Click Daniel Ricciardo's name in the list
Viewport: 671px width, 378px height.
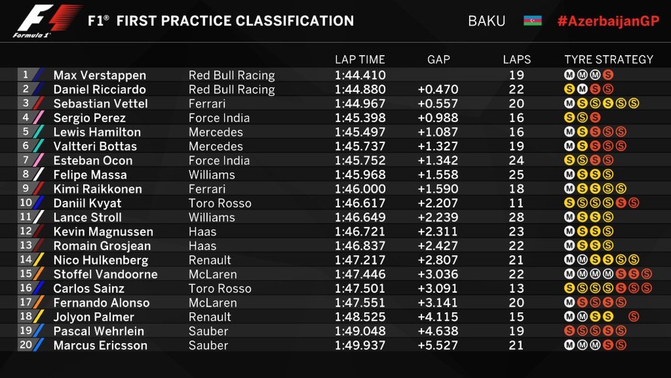coord(99,89)
